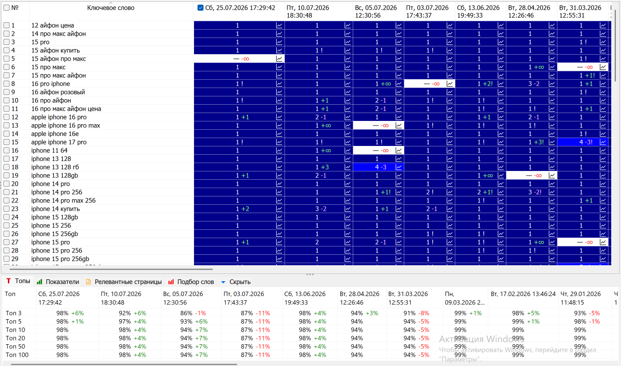Click chart icon for '15 про макс' in 31.03.2026 column

(603, 67)
